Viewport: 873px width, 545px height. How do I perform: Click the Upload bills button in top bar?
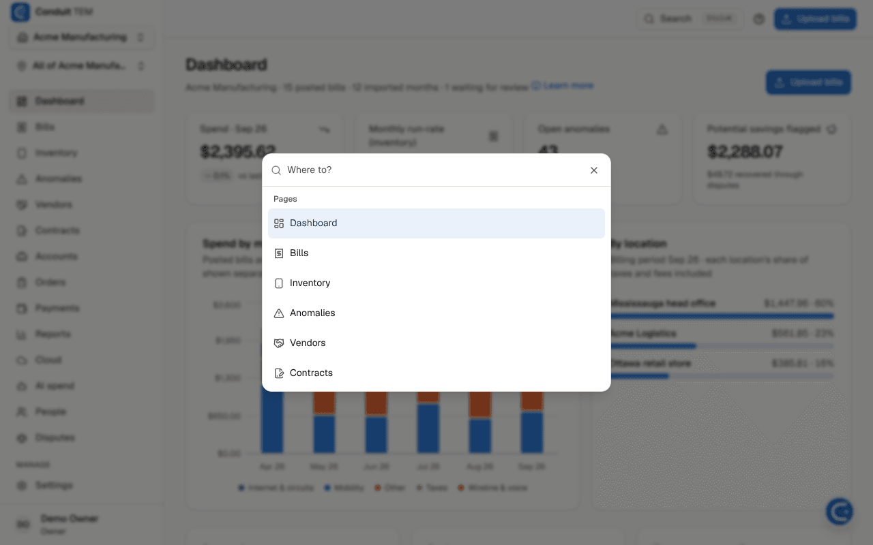point(815,19)
